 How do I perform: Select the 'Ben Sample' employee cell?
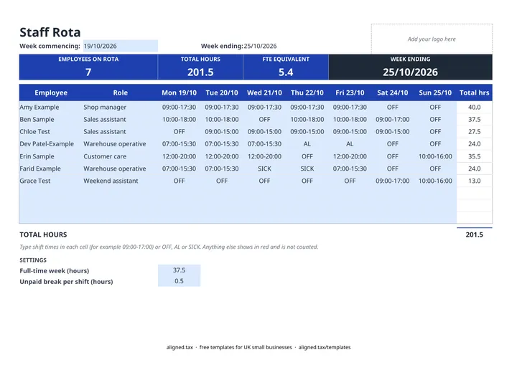(x=51, y=119)
